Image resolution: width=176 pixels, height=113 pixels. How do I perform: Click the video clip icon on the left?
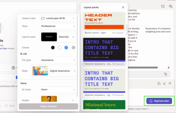coord(13,68)
